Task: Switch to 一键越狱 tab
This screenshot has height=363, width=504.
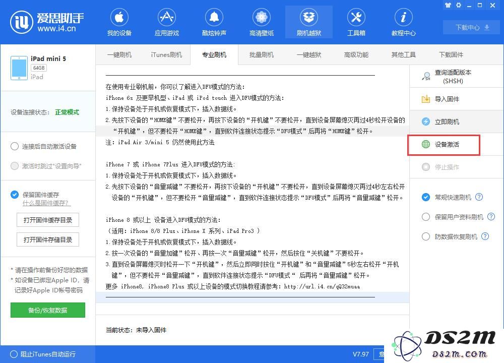Action: (309, 54)
